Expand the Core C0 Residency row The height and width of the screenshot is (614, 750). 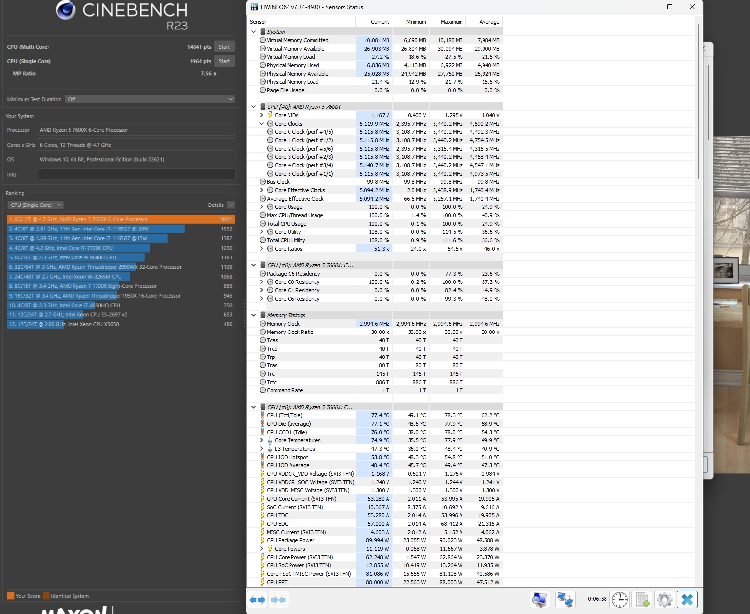(262, 282)
